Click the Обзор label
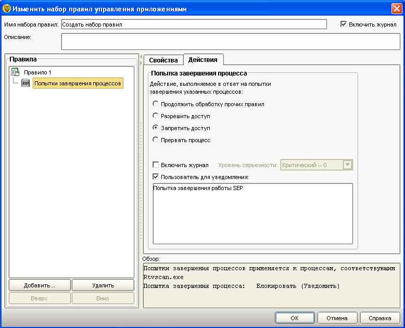Image resolution: width=405 pixels, height=328 pixels. pos(151,259)
